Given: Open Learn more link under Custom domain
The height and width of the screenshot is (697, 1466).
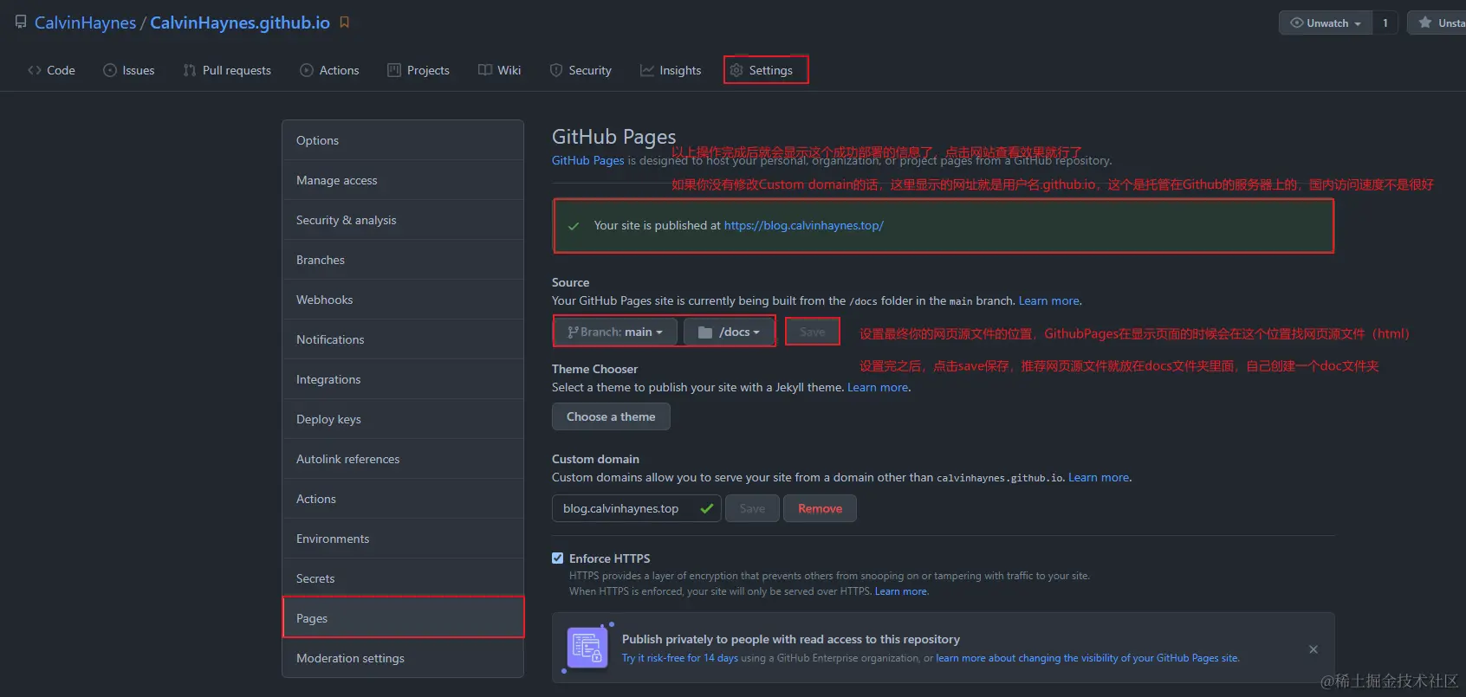Looking at the screenshot, I should pyautogui.click(x=1098, y=477).
